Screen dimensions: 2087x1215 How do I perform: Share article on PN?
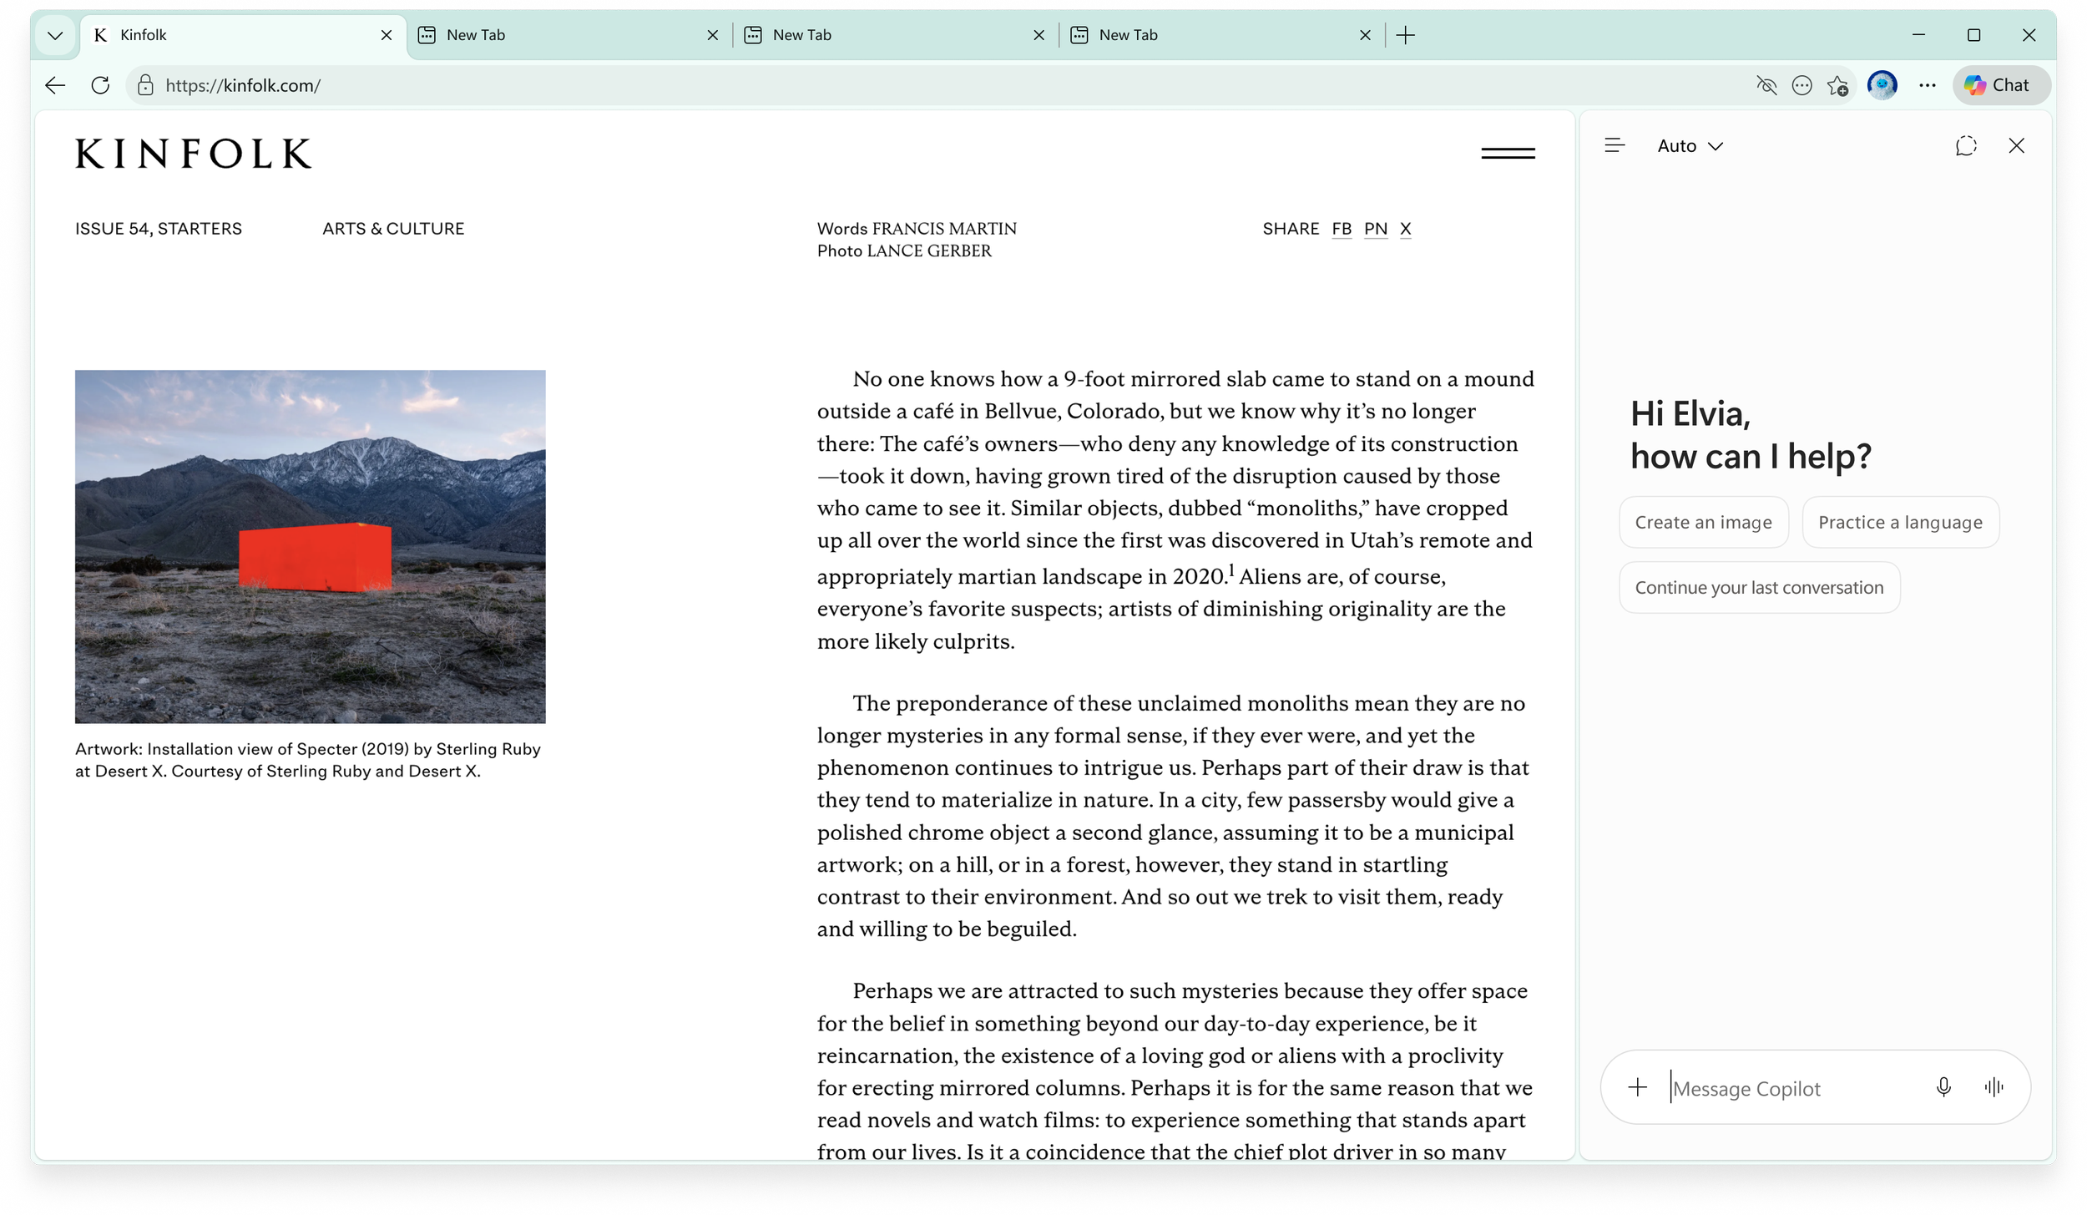(1375, 229)
